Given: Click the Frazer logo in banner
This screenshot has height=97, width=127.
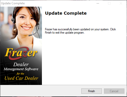Looking at the screenshot, I should (x=21, y=53).
